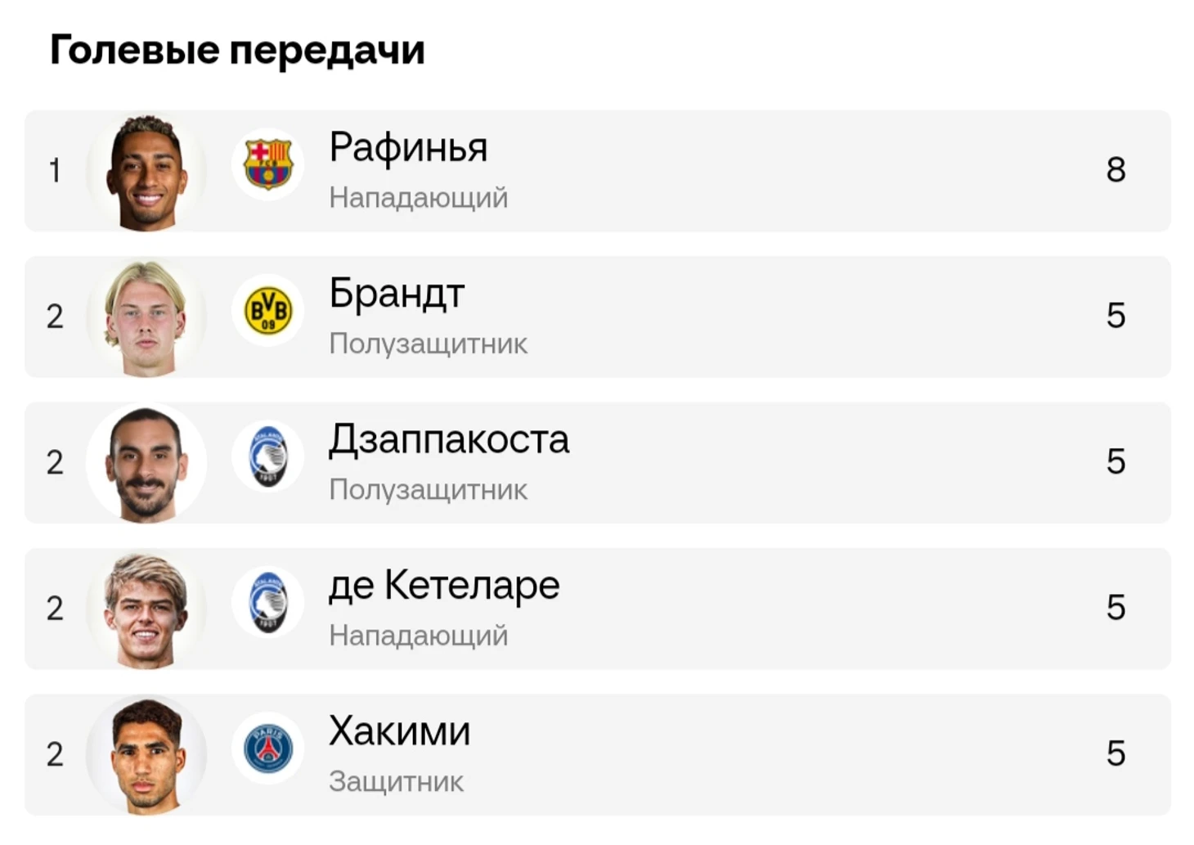Screen dimensions: 1194x845
Task: Select the player name Рафинья
Action: (x=408, y=149)
